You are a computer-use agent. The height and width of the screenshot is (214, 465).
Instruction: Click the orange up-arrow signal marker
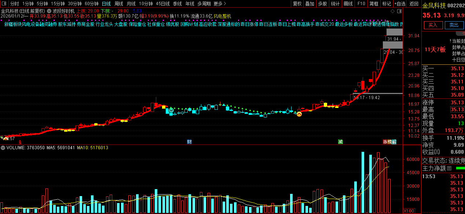299,114
